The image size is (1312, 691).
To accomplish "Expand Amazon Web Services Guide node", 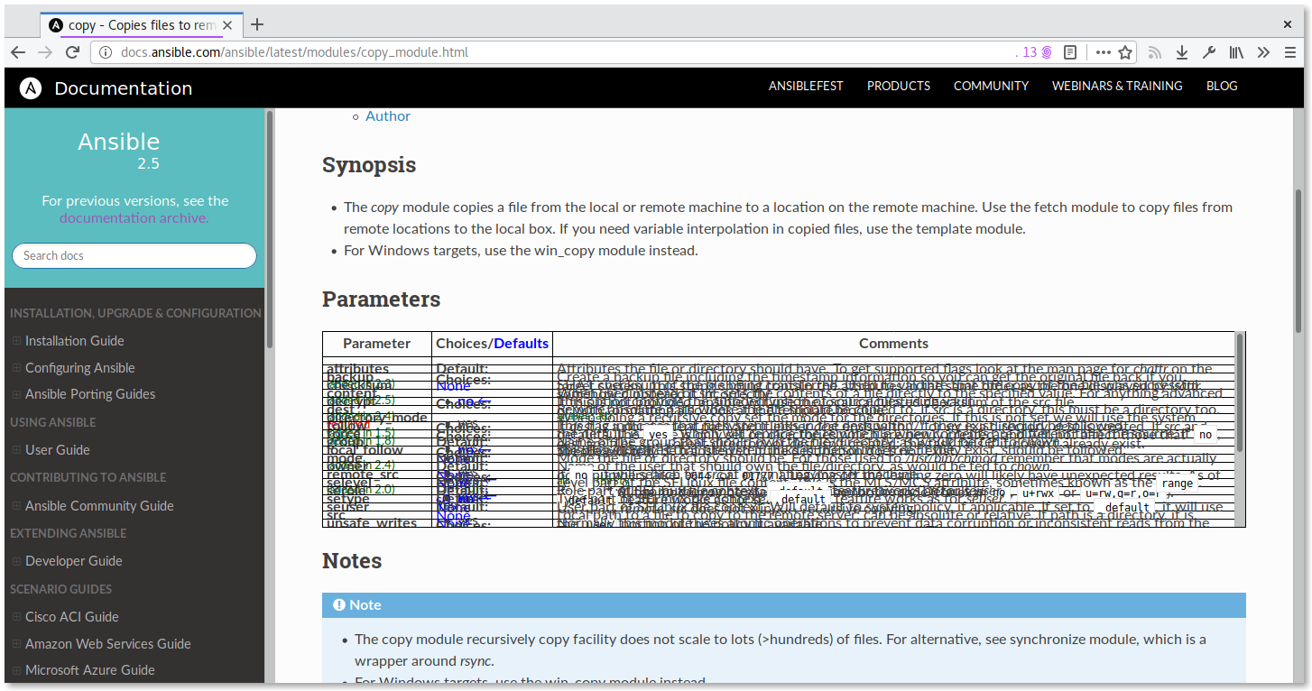I will tap(16, 644).
